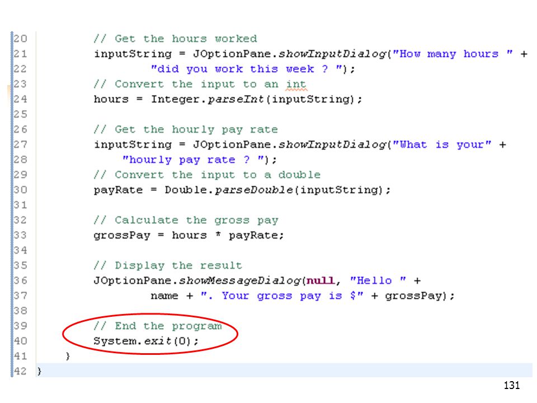The height and width of the screenshot is (403, 537).
Task: Click the string "How many hours "
Action: tap(453, 54)
